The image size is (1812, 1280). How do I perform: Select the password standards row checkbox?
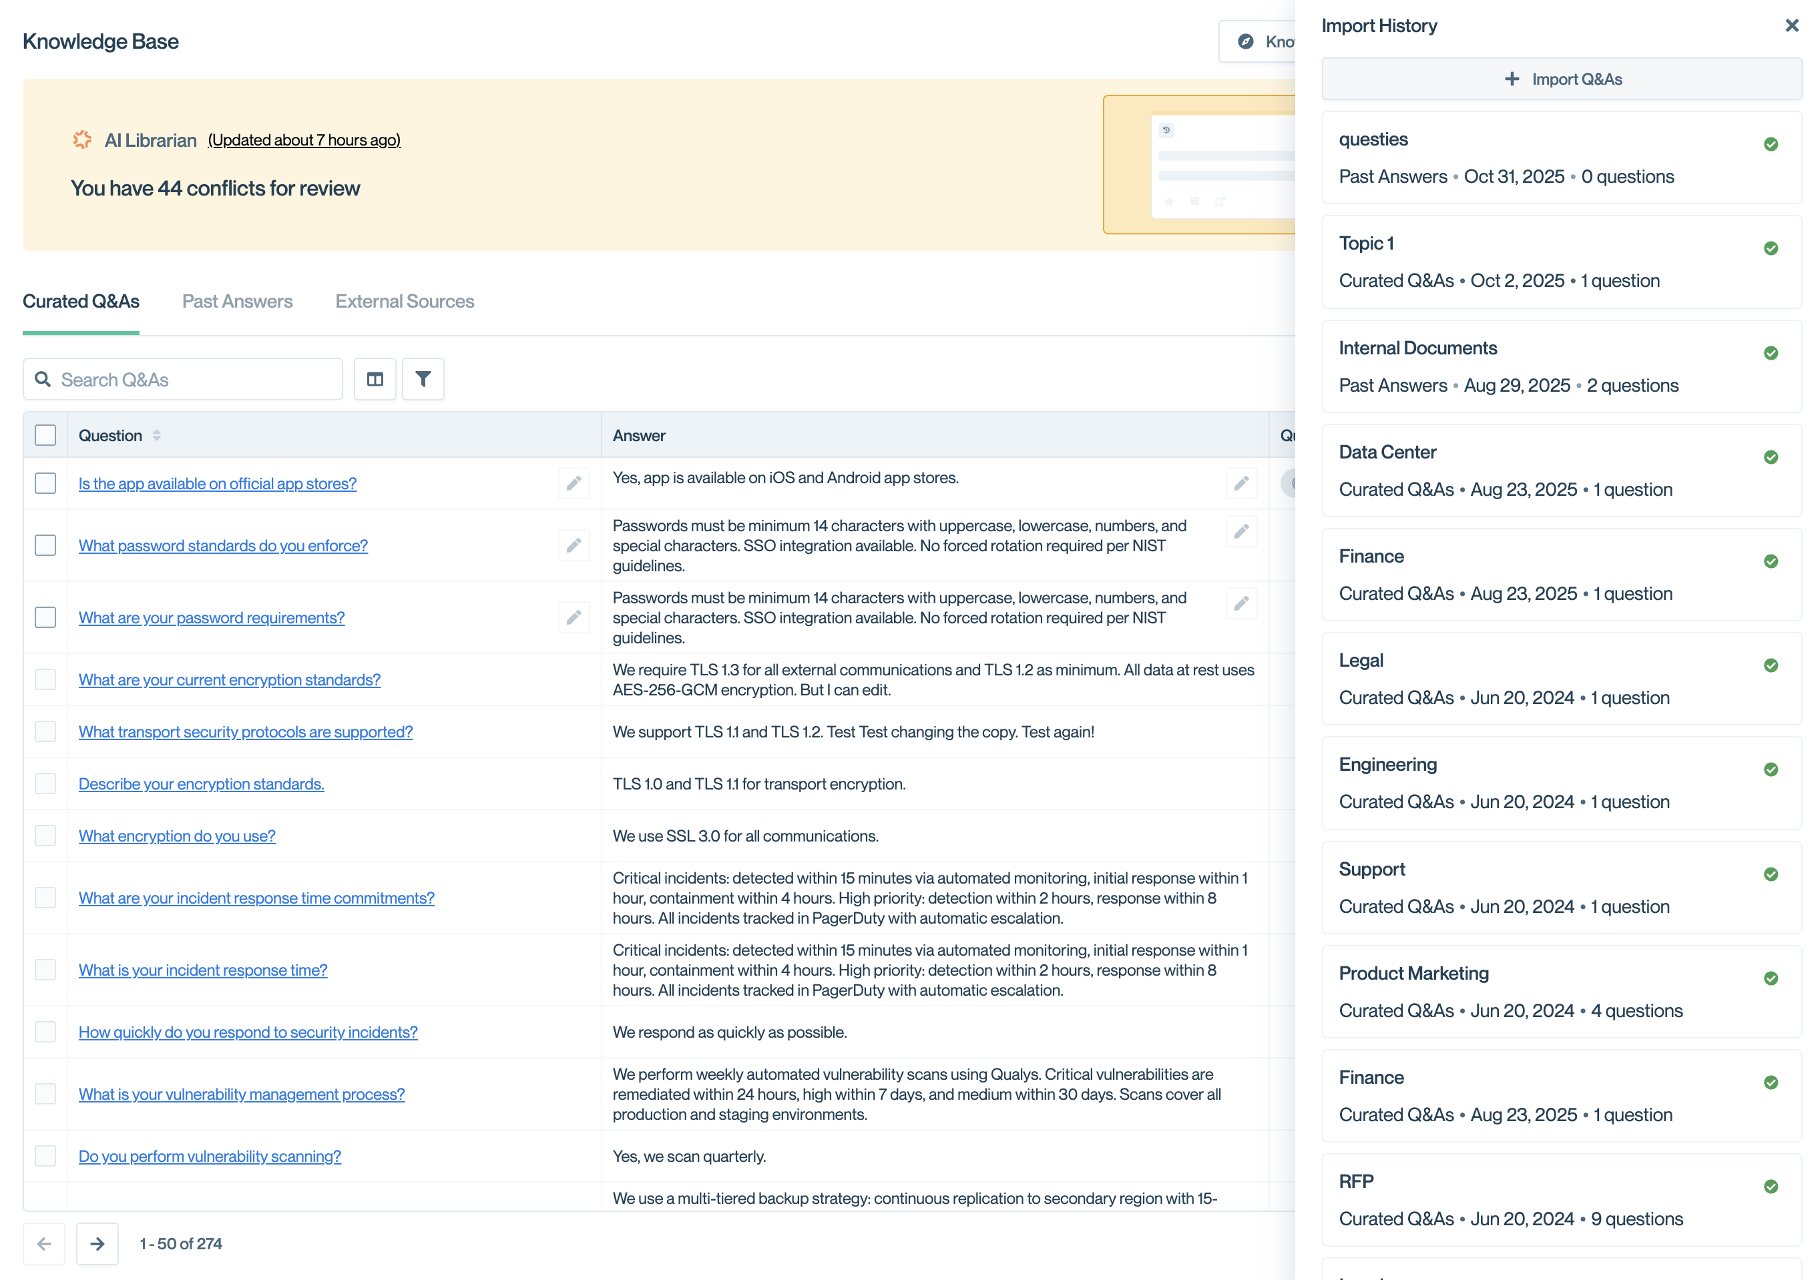tap(46, 545)
